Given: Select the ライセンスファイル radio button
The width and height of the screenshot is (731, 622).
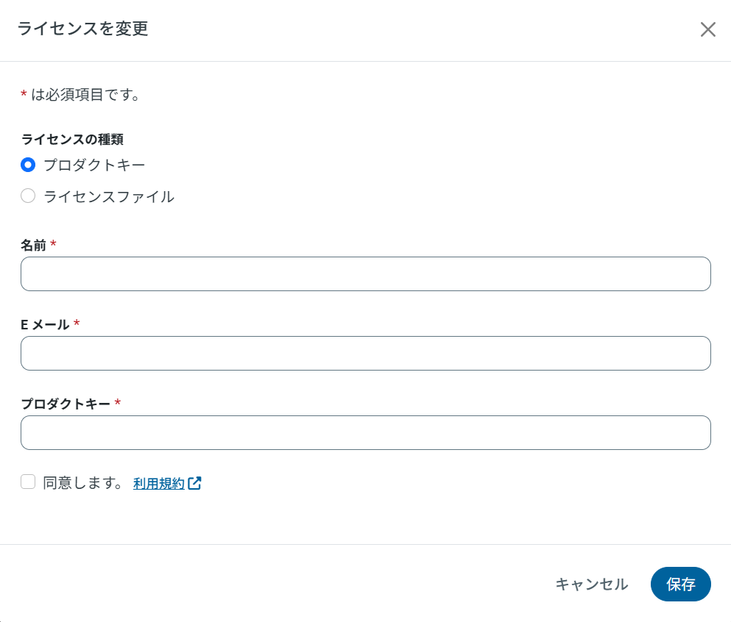Looking at the screenshot, I should pos(28,196).
